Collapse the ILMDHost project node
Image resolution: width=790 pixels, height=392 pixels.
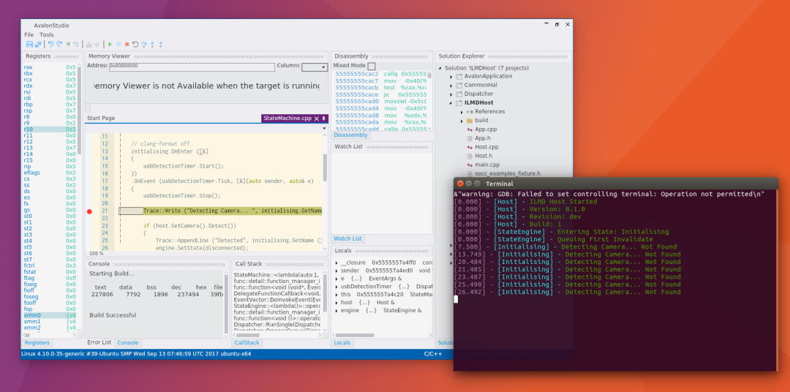(451, 103)
